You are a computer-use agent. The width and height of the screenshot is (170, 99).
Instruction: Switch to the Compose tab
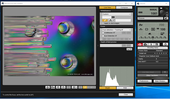124,8
